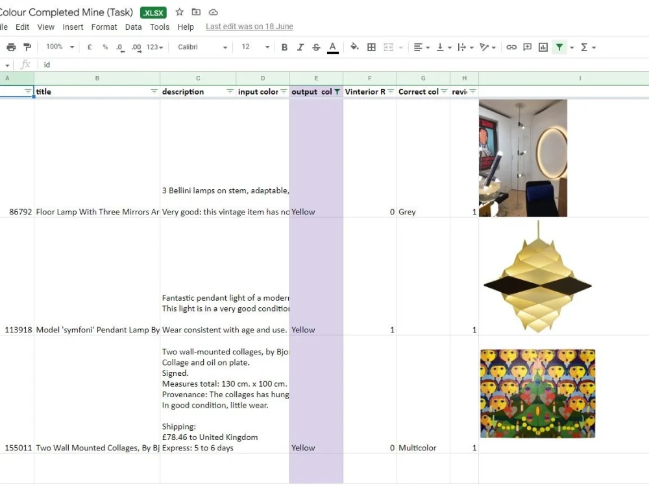Open vertical align dropdown
The image size is (649, 486).
444,47
